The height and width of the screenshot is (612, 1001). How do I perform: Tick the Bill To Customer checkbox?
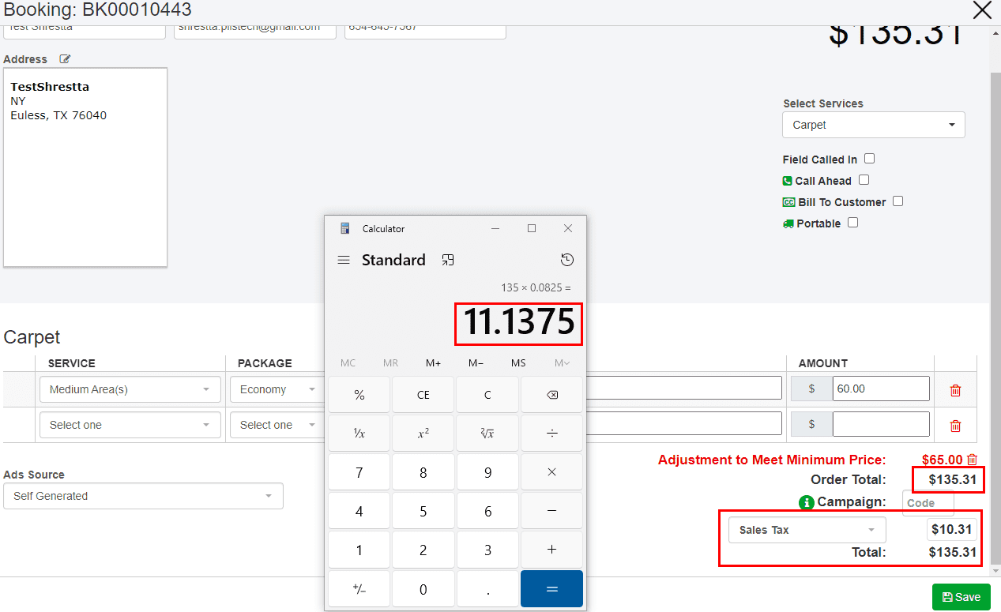pyautogui.click(x=898, y=201)
